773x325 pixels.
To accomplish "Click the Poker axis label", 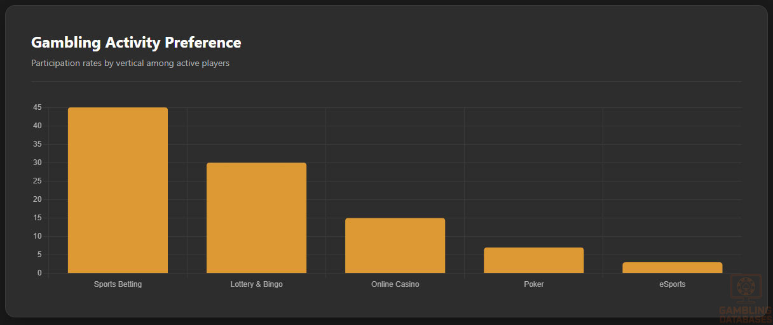I will [533, 284].
